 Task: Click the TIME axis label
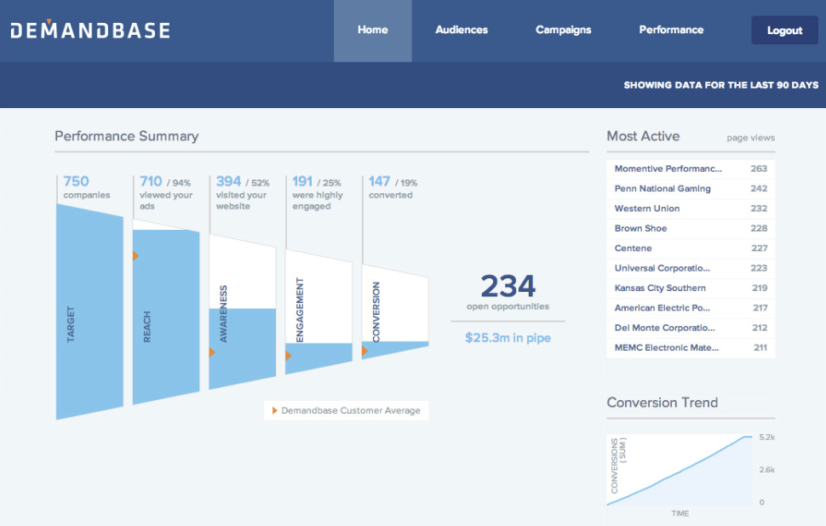click(680, 513)
